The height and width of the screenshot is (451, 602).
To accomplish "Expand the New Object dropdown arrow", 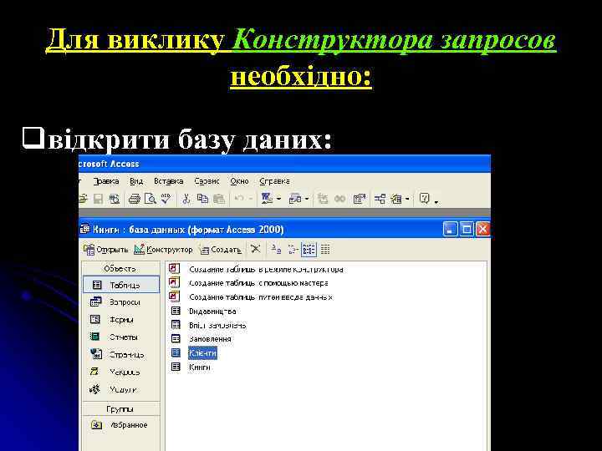I will [x=407, y=199].
